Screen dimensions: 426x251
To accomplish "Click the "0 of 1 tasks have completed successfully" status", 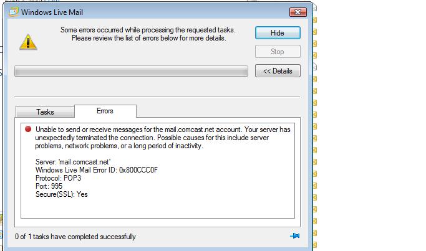I will click(x=75, y=237).
